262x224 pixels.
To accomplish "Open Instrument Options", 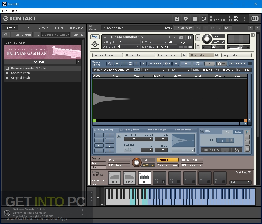I will pyautogui.click(x=107, y=55).
